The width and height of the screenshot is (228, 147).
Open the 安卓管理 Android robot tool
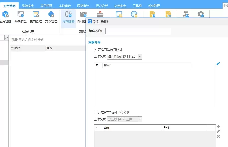tap(51, 17)
